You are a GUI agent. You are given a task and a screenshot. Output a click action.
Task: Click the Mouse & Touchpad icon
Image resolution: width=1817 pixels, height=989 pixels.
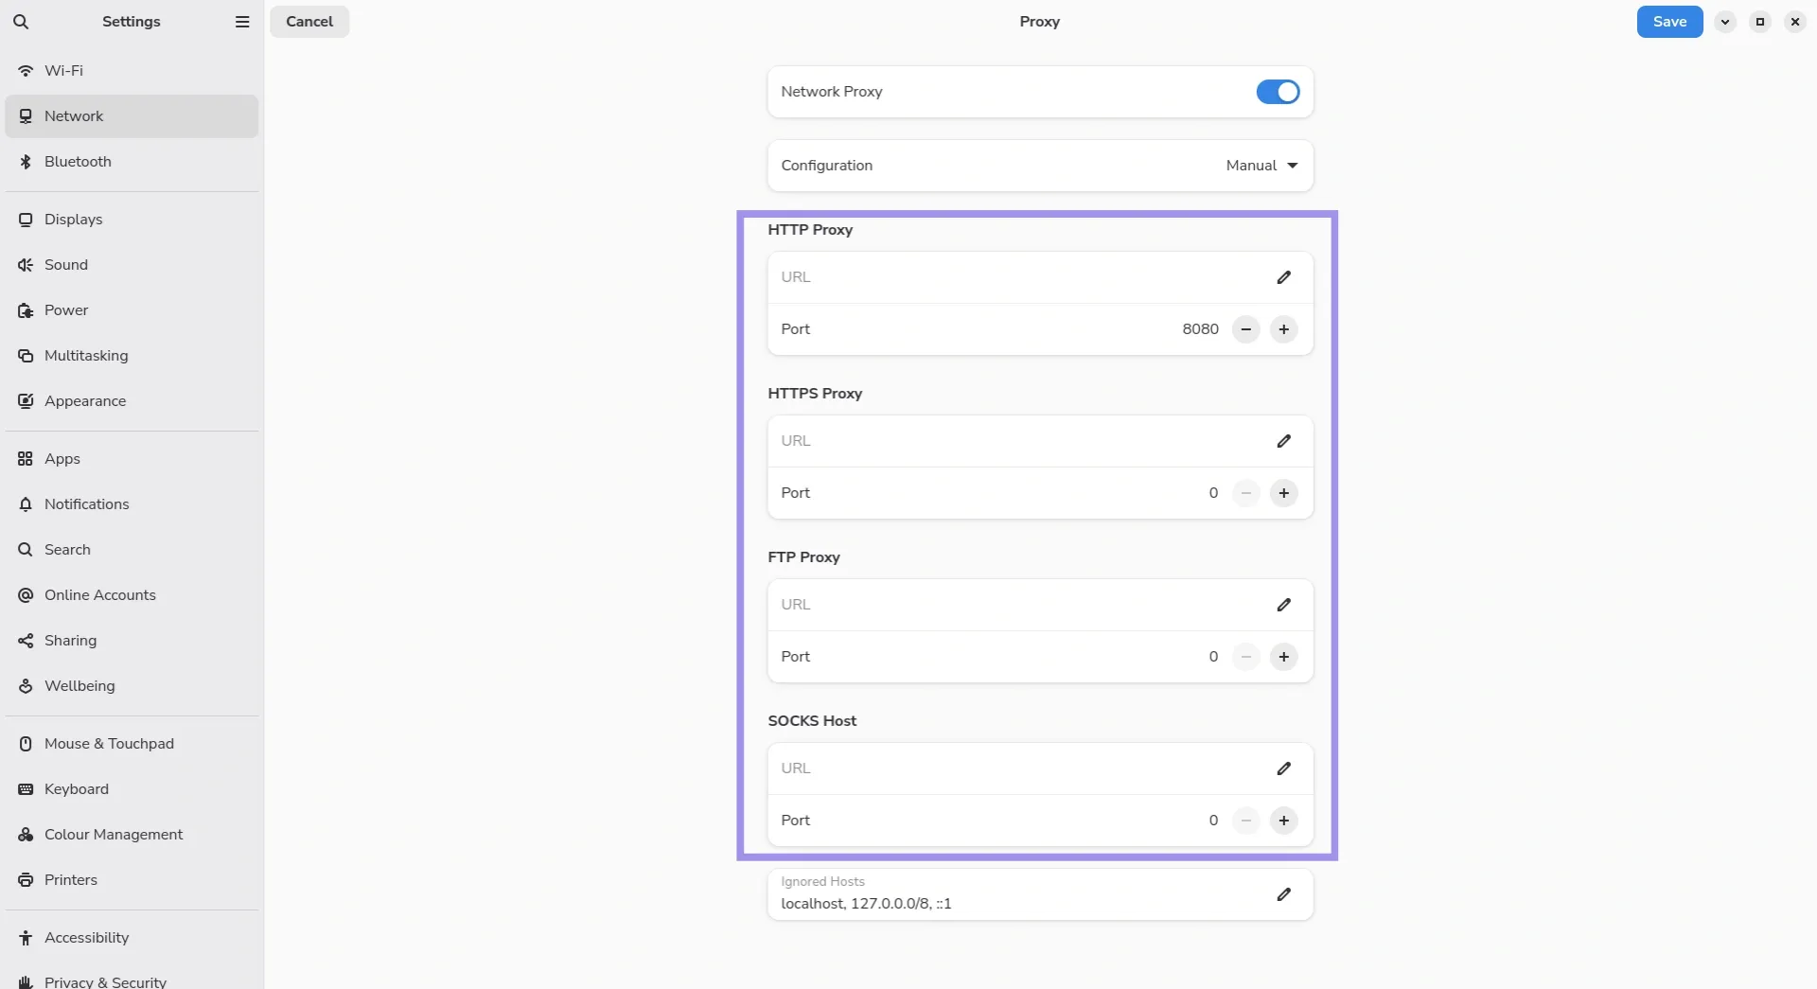[x=26, y=744]
